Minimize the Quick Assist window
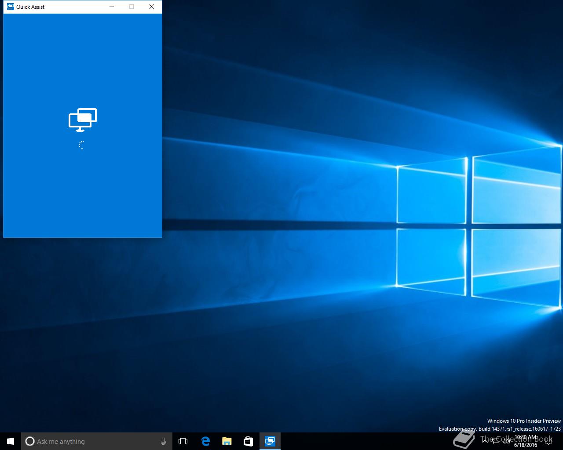Viewport: 563px width, 450px height. coord(112,7)
